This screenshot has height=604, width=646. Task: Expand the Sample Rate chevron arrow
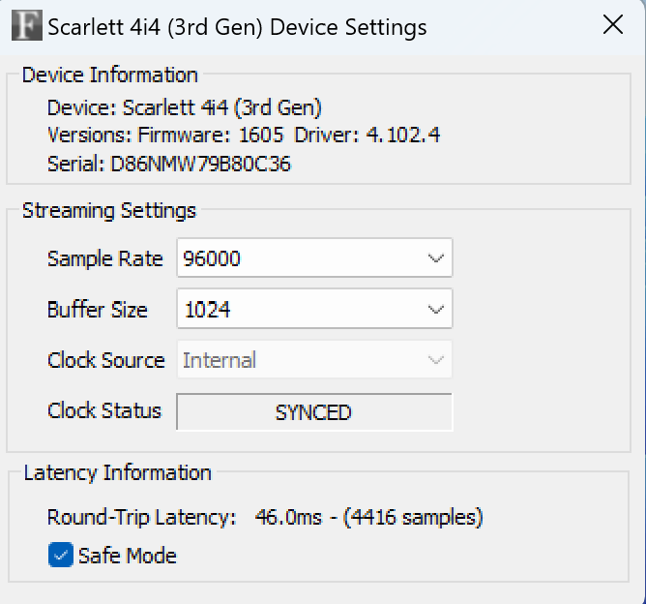pos(435,258)
